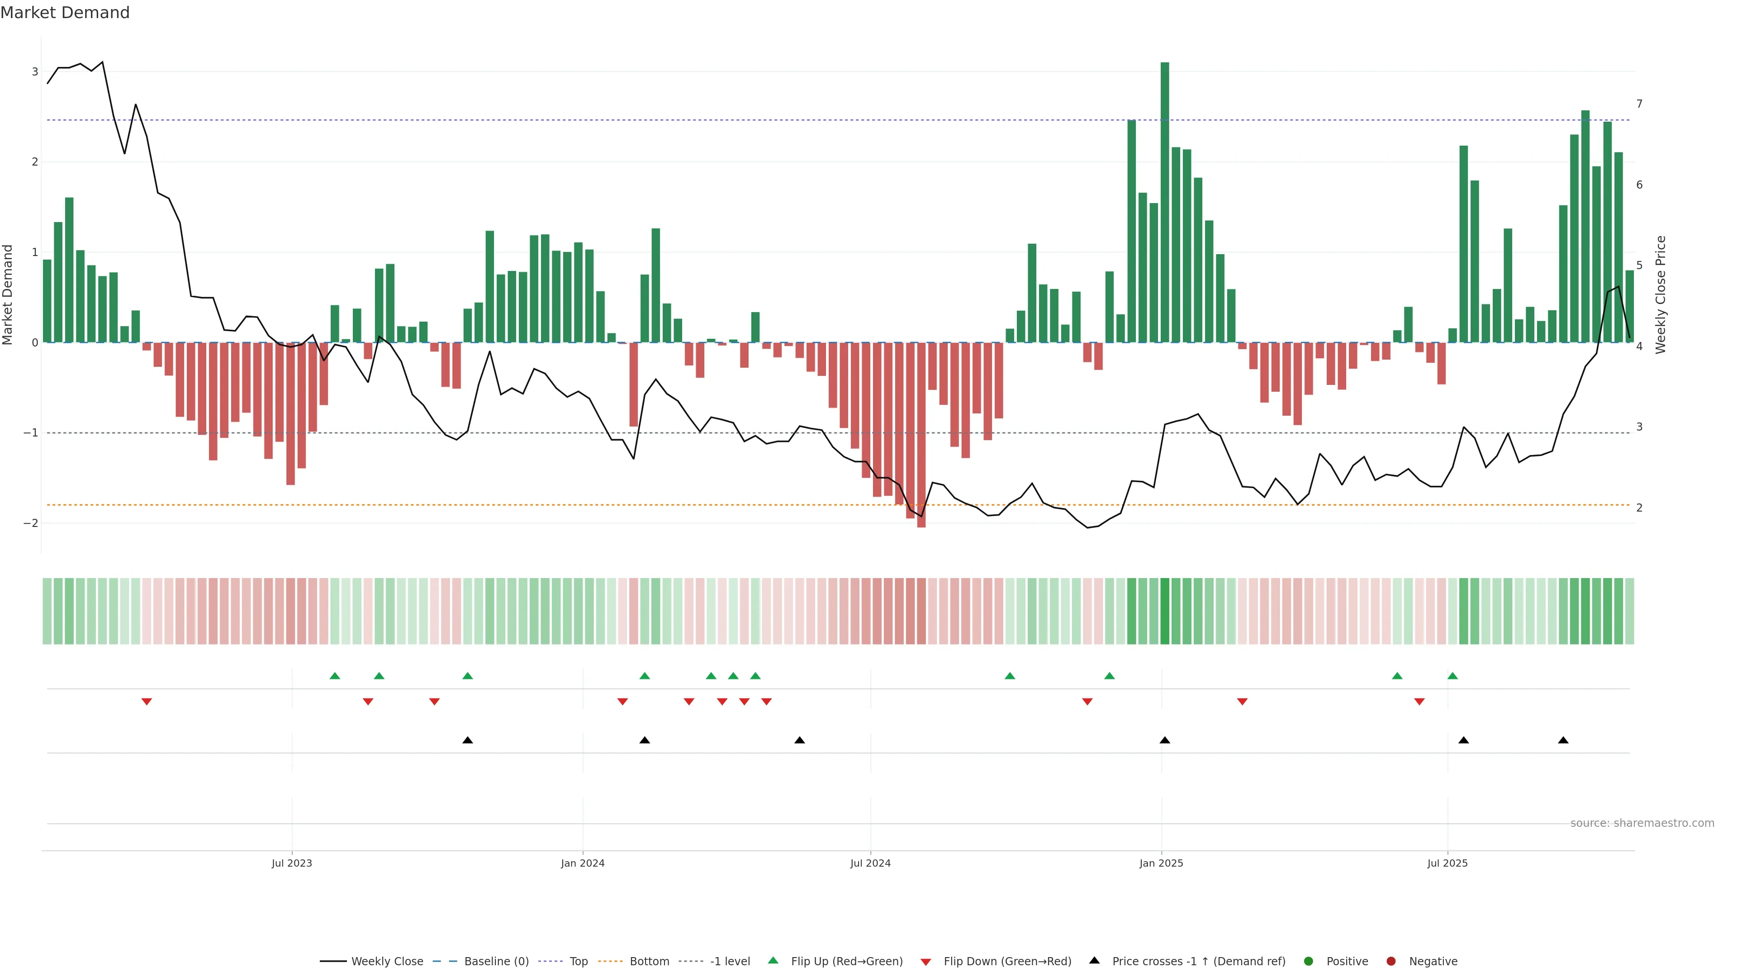Toggle the -1 level legend entry
This screenshot has height=977, width=1737.
pyautogui.click(x=730, y=962)
